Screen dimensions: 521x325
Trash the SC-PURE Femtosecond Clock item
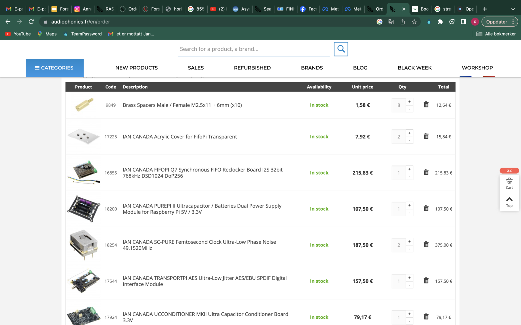point(426,244)
